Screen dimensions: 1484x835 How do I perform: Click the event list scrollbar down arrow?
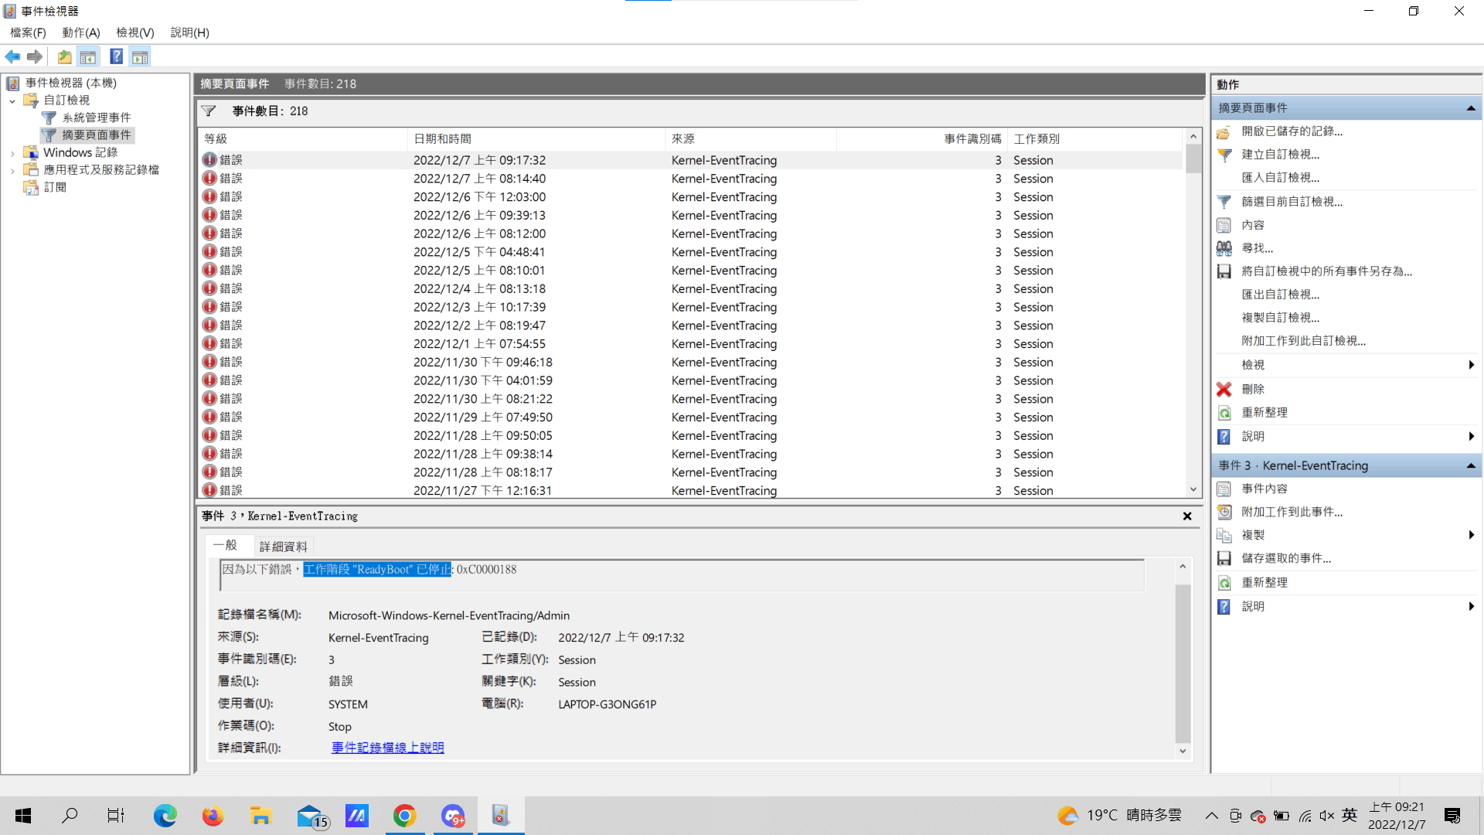1193,489
